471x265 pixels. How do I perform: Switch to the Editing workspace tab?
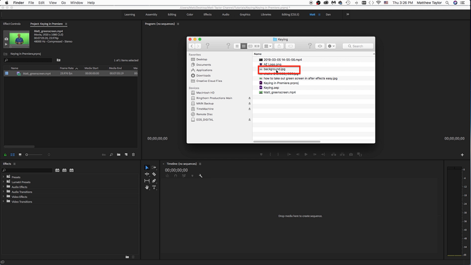pyautogui.click(x=172, y=14)
